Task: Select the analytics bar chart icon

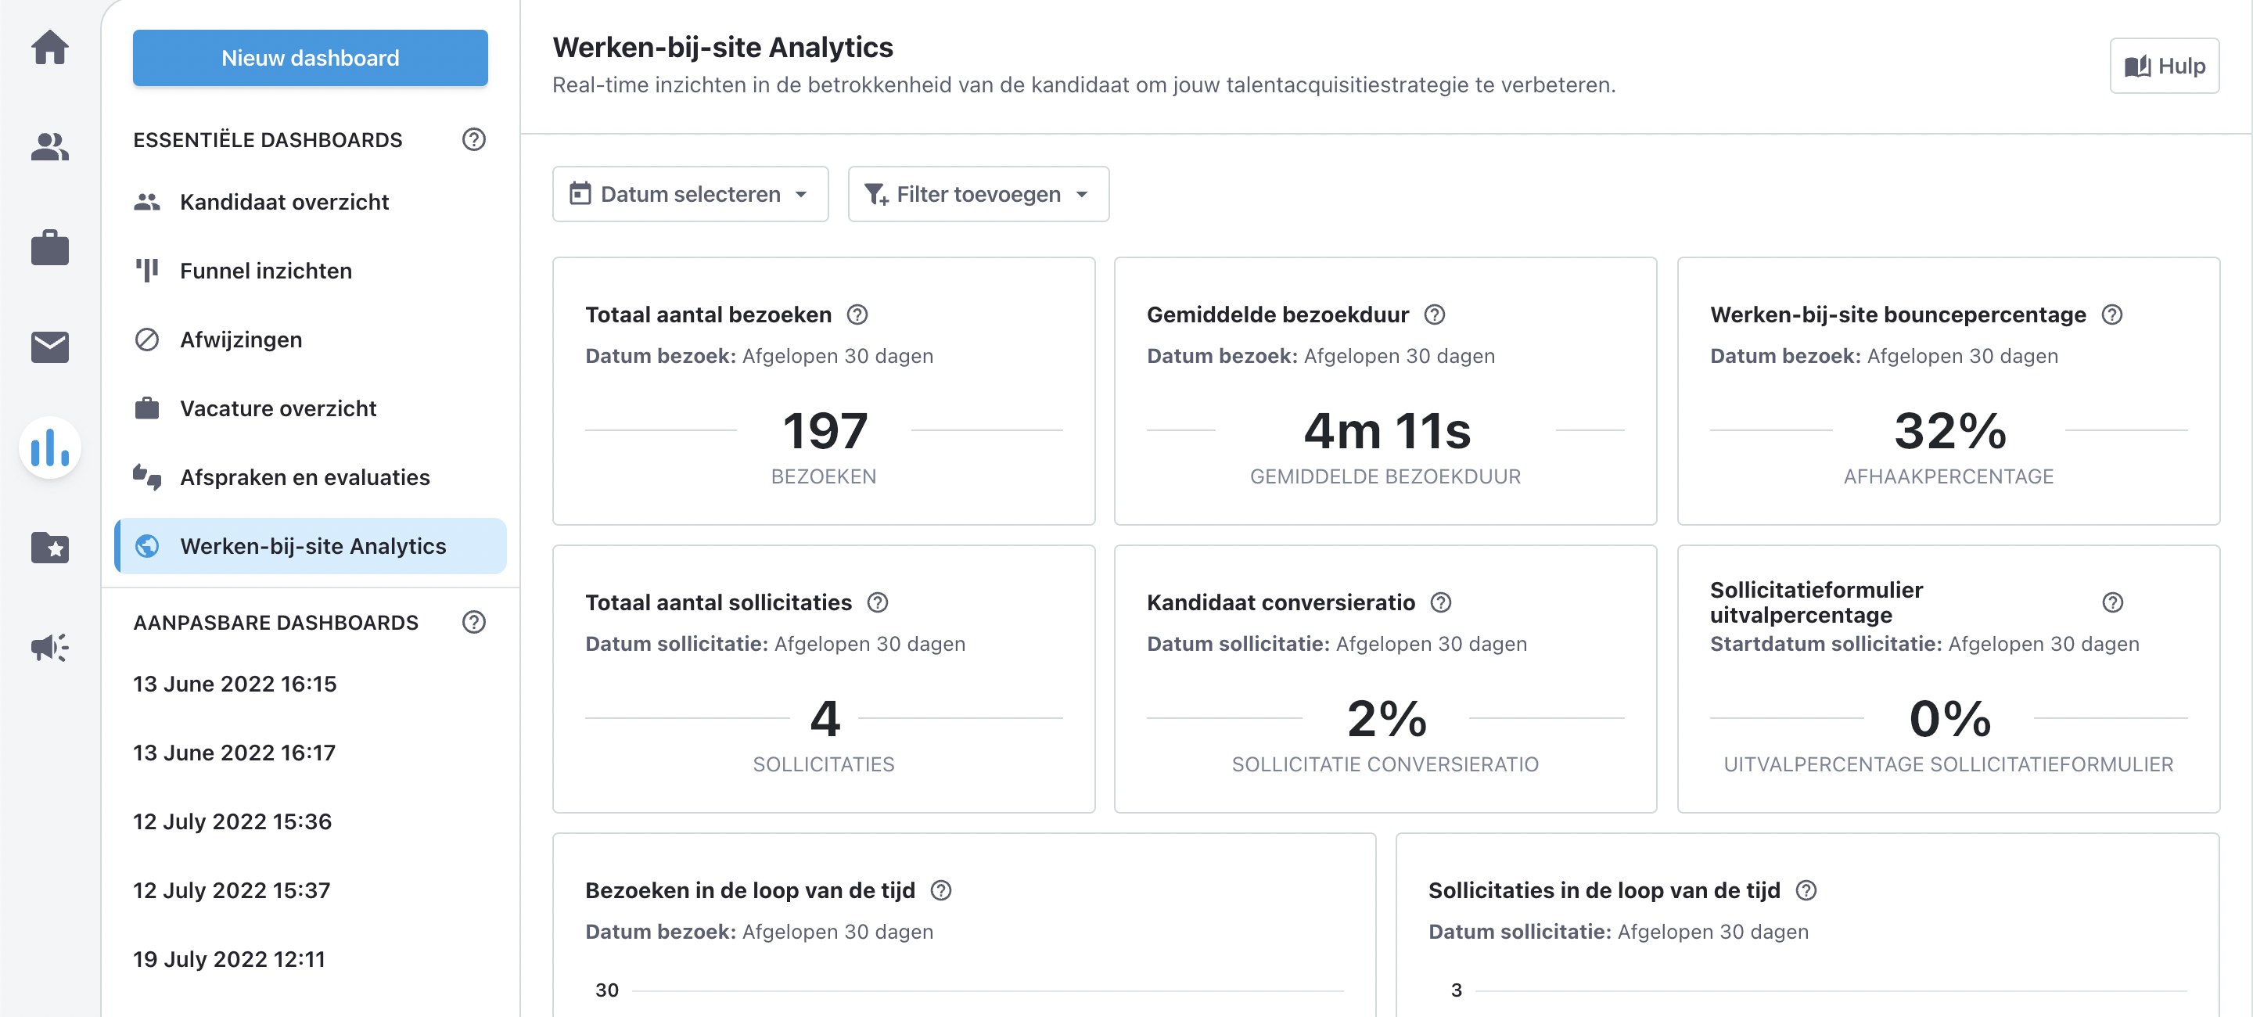Action: (x=49, y=447)
